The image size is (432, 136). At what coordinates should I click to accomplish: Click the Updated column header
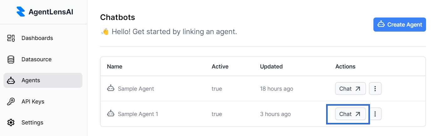click(x=271, y=66)
